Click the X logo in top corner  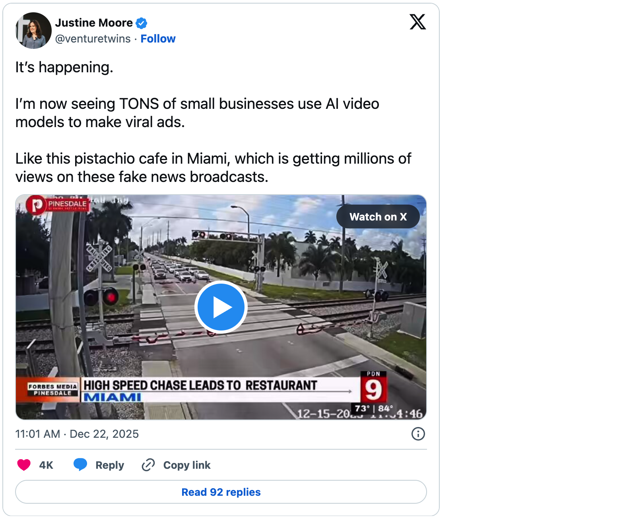(417, 22)
